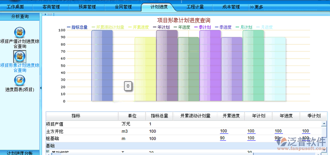Open the 工程计量 tab
The image size is (330, 155).
195,7
